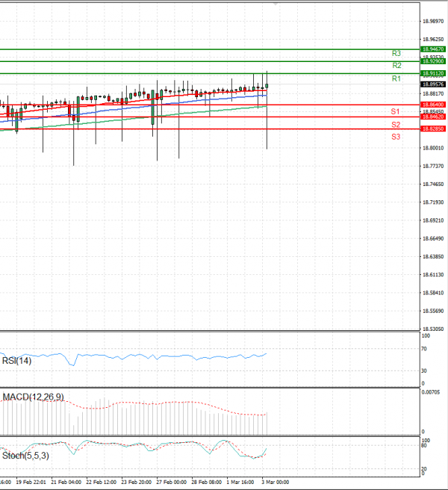Screen dimensions: 448x490
Task: Click the 18.96250 price axis value
Action: coord(433,40)
